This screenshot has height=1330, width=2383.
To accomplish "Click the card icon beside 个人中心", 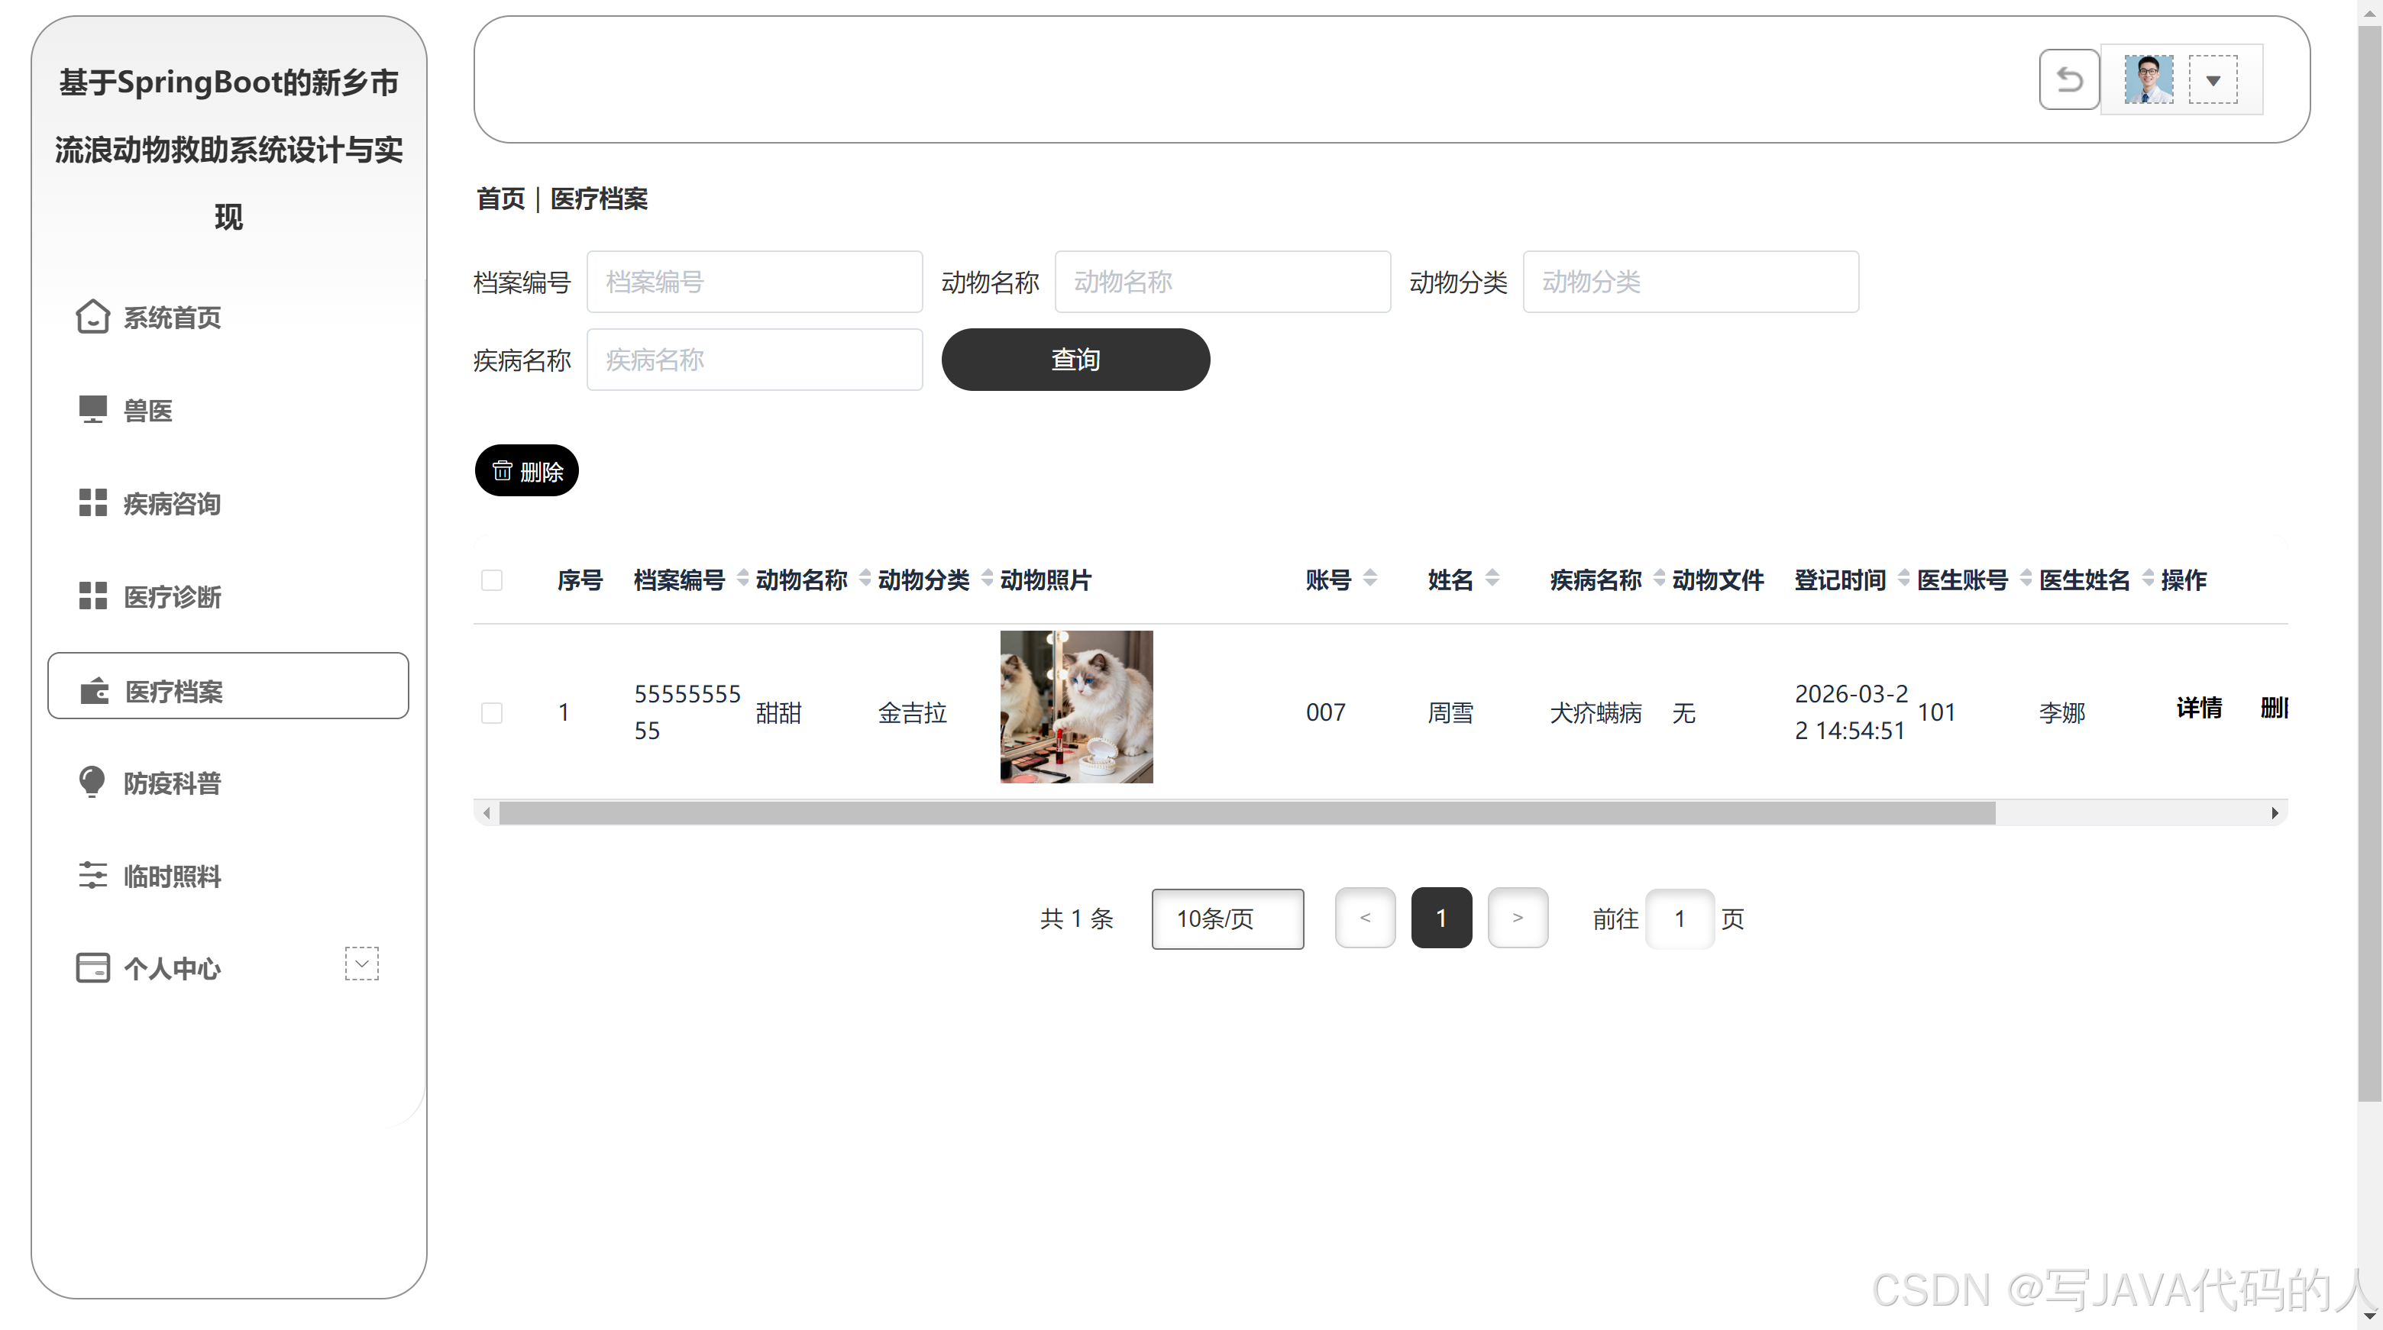I will [92, 967].
